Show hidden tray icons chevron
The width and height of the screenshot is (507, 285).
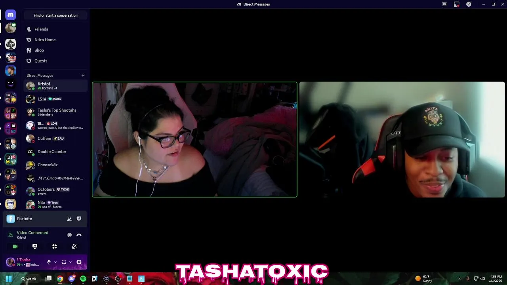tap(459, 279)
